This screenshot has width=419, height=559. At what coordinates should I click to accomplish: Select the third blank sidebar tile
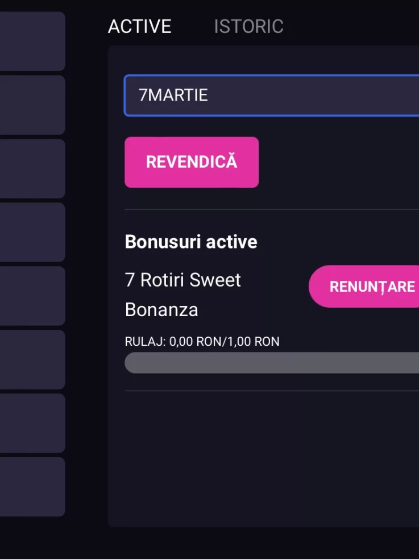(x=32, y=169)
